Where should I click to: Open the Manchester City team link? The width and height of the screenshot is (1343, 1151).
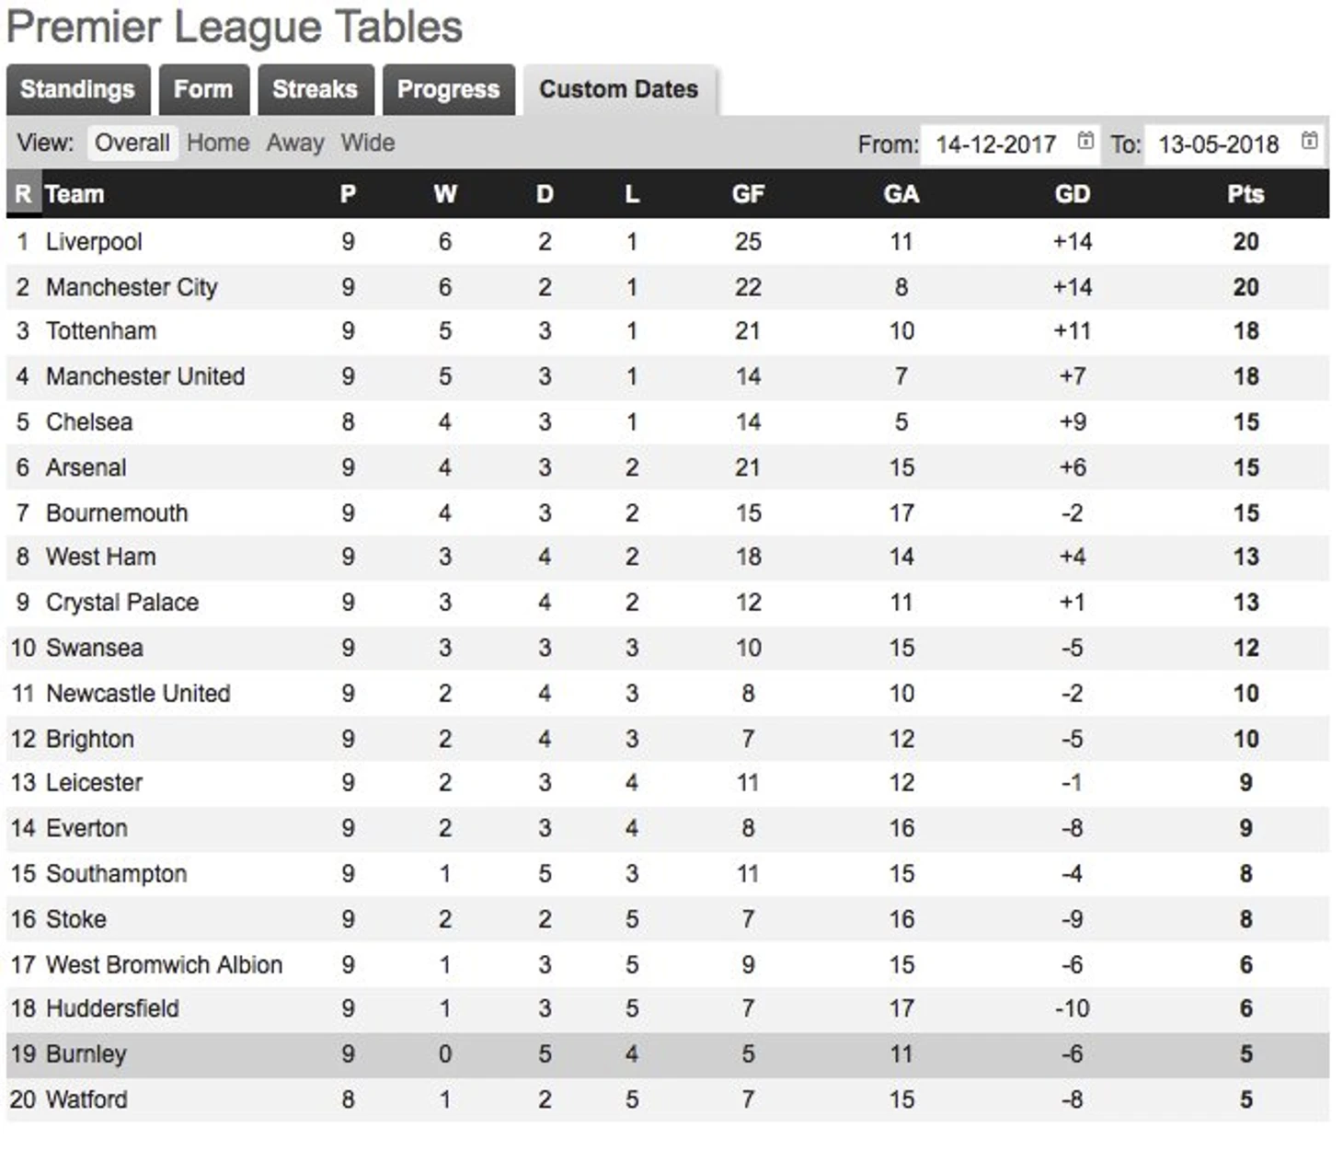132,287
